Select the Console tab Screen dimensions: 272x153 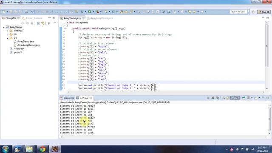click(x=84, y=98)
